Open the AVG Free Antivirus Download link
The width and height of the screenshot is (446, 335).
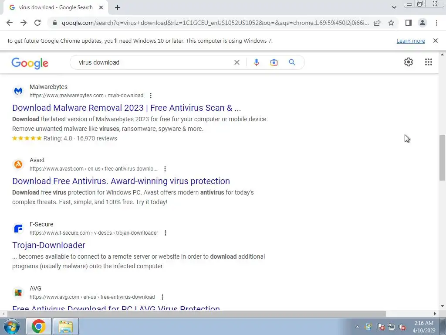(x=116, y=308)
